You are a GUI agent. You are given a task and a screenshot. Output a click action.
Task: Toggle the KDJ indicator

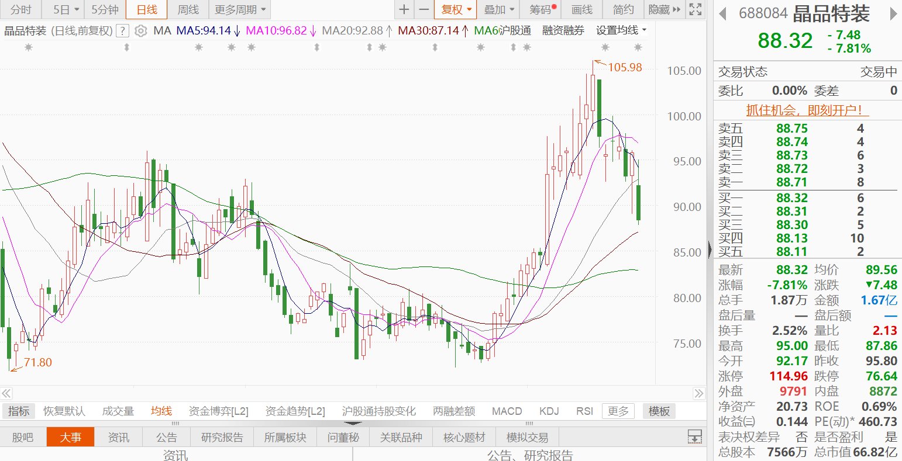[x=549, y=411]
